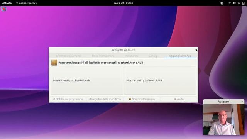
Task: Click the Webcam window title
Action: click(x=224, y=102)
